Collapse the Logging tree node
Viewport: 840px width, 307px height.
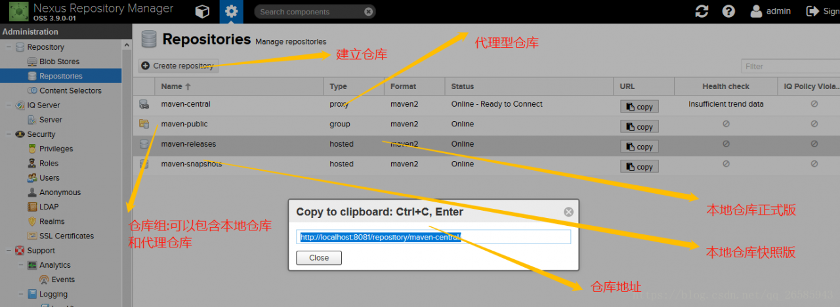tap(22, 295)
